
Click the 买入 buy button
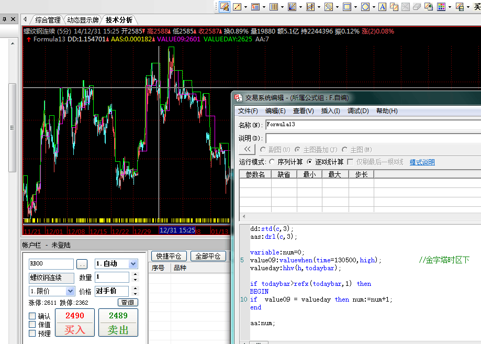click(74, 323)
